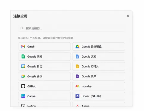Focus the 搜索连接器 search field

point(71,28)
